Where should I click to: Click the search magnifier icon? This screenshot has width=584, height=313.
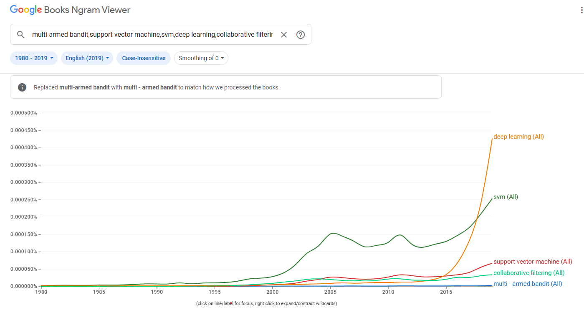20,35
